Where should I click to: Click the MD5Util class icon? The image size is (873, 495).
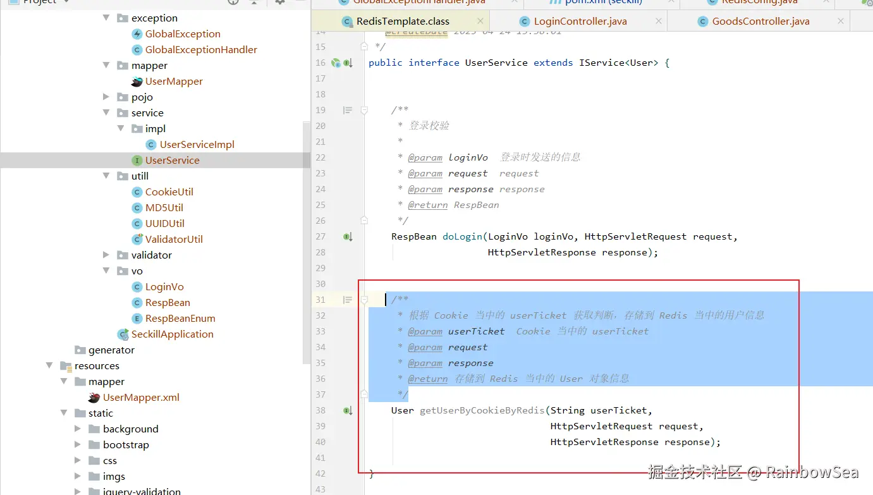137,208
